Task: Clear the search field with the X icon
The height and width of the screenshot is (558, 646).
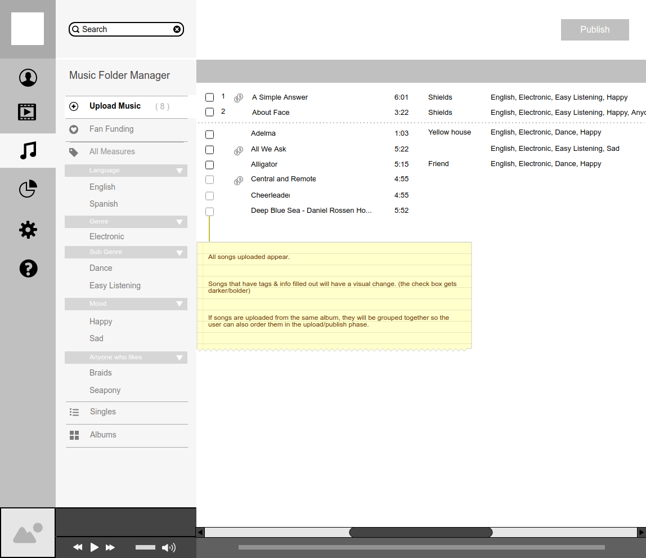Action: (177, 29)
